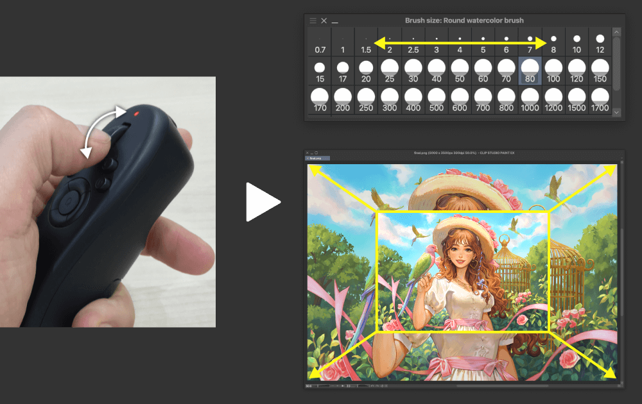Rotate the canvas right with the rotate icon
This screenshot has width=642, height=404.
coord(377,387)
